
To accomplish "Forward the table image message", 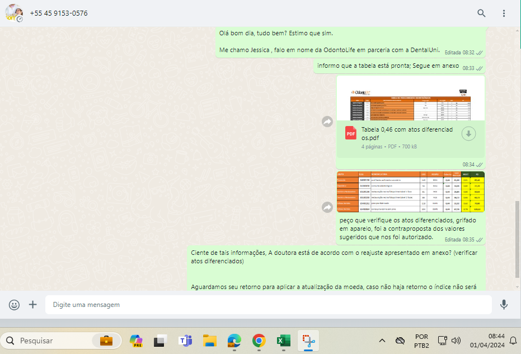I will pyautogui.click(x=327, y=207).
